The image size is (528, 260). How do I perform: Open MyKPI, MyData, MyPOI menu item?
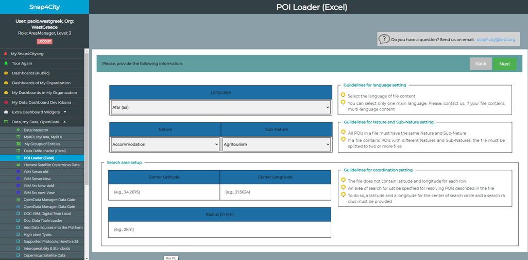pyautogui.click(x=43, y=137)
